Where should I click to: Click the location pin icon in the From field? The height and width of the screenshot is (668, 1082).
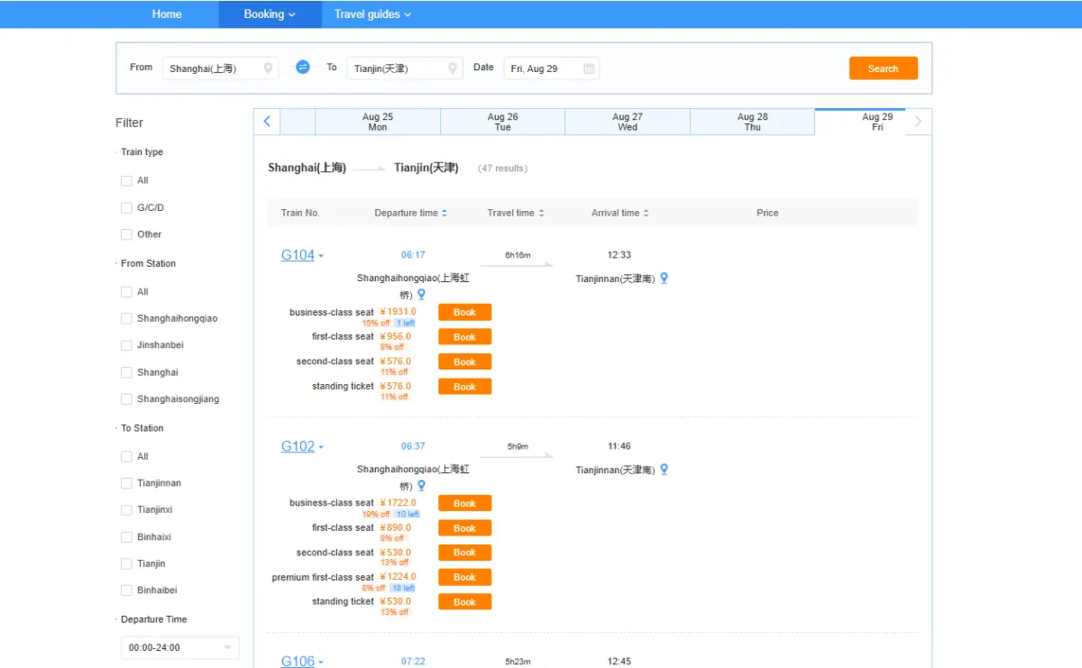point(268,69)
